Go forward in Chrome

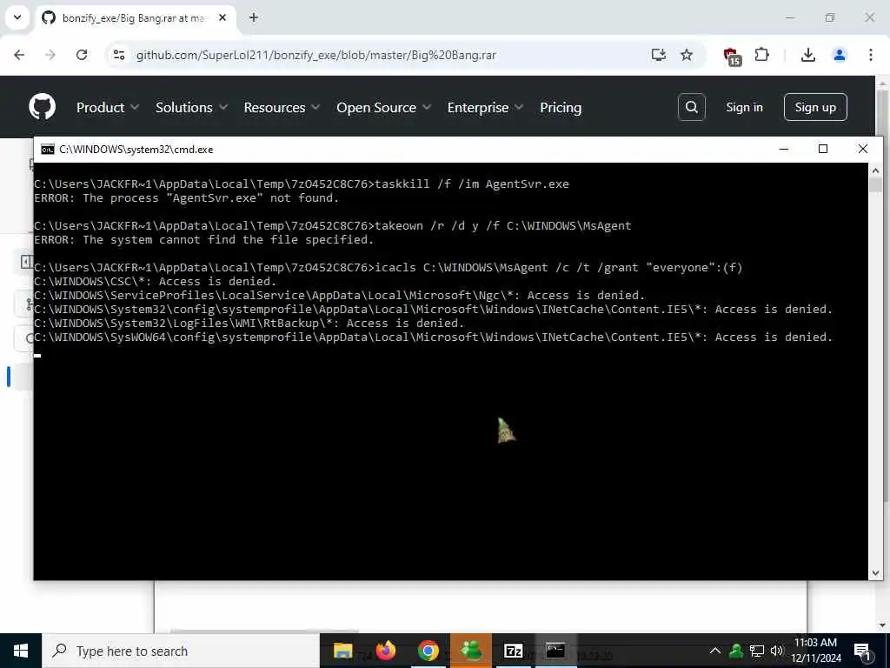pos(50,55)
